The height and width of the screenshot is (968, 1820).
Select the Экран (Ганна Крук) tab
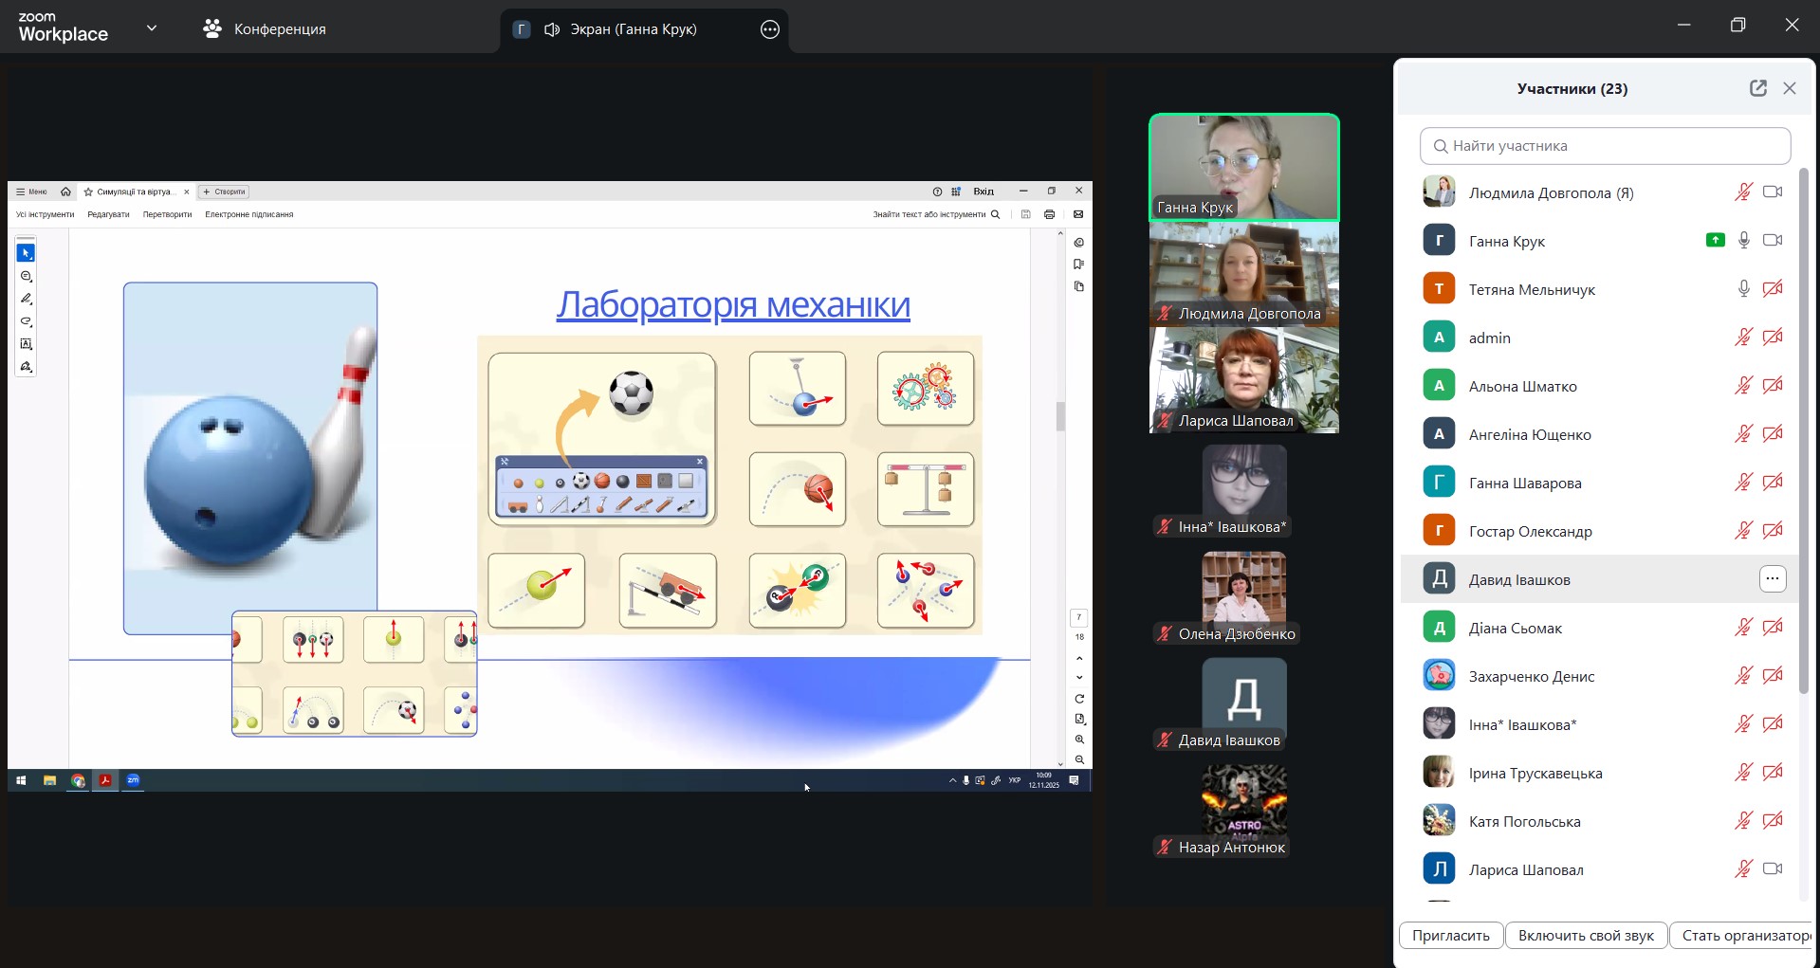coord(633,29)
